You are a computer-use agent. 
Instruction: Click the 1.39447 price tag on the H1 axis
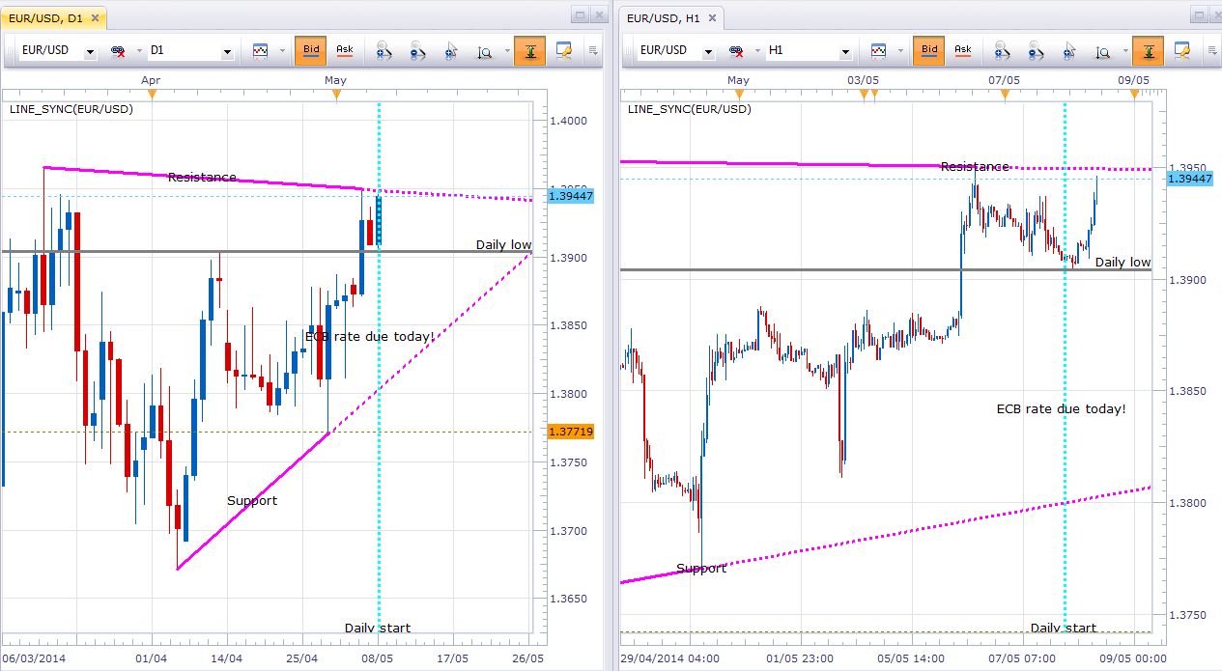point(1190,178)
